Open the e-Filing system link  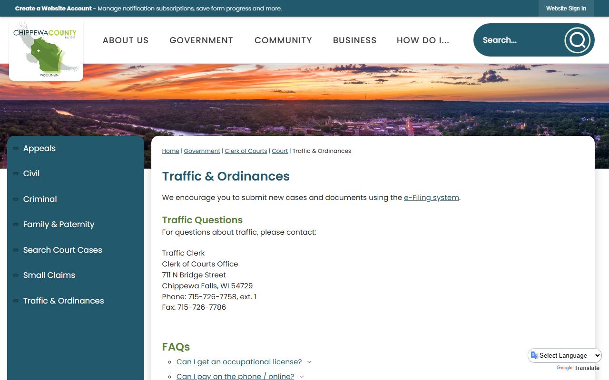[x=432, y=198]
